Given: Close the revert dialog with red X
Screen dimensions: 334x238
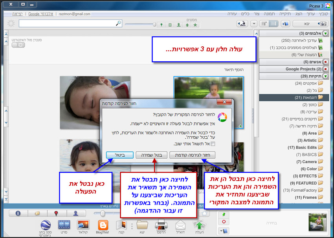Looking at the screenshot, I should point(224,102).
